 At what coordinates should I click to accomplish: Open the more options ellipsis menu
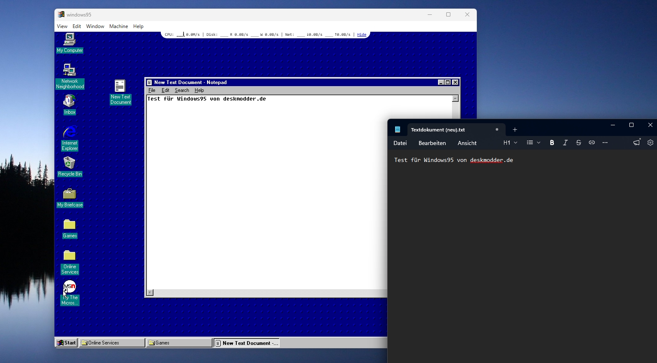tap(605, 143)
